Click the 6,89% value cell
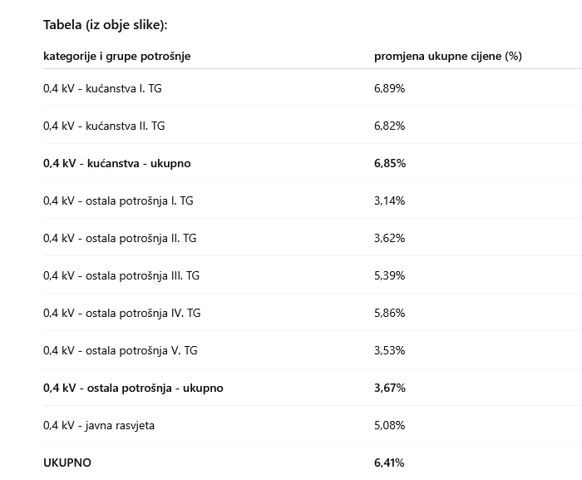Image resolution: width=582 pixels, height=480 pixels. (x=389, y=88)
